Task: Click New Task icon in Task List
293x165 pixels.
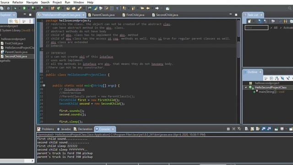Action: click(249, 22)
